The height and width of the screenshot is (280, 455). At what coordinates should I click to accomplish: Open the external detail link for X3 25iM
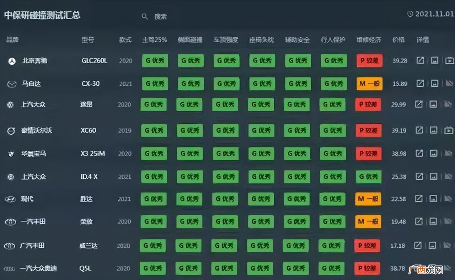[419, 153]
